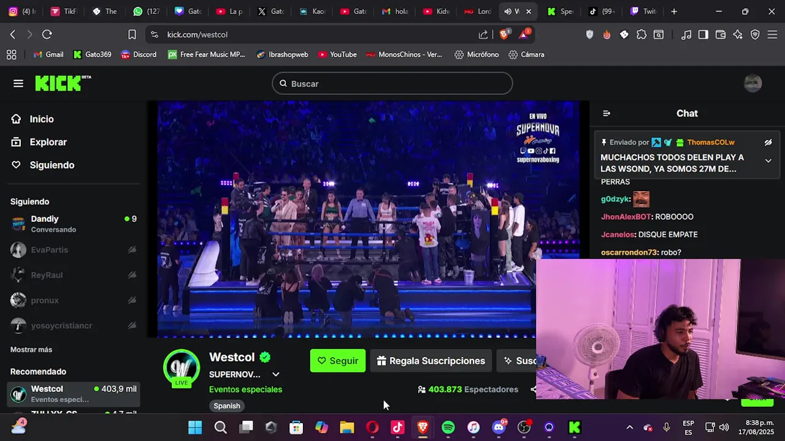The height and width of the screenshot is (441, 785).
Task: Follow Westcol with Seguir button
Action: [x=338, y=361]
